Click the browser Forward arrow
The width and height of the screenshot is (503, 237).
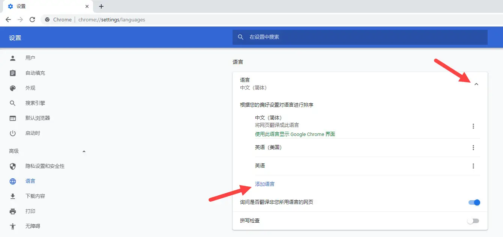point(20,20)
